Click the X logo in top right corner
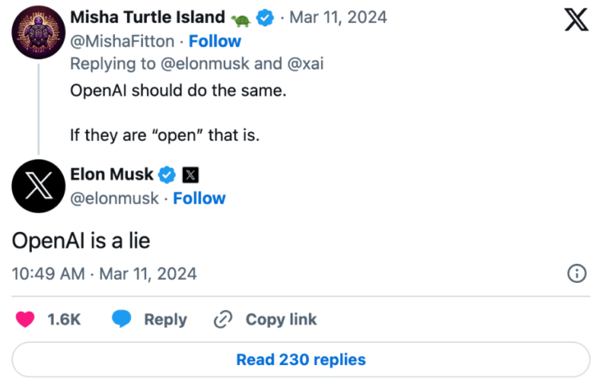Screen dimensions: 599x381 click(577, 18)
